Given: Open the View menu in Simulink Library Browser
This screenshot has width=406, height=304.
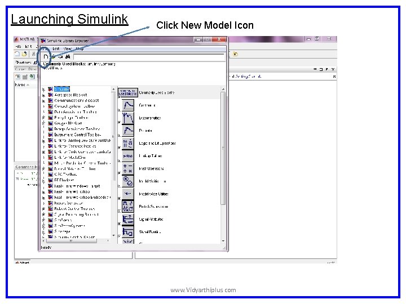Looking at the screenshot, I should coord(68,48).
